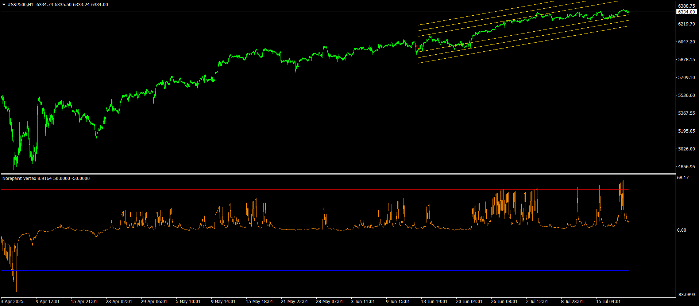The height and width of the screenshot is (306, 699).
Task: Click the 3 Apr 2025 date label
Action: click(12, 302)
